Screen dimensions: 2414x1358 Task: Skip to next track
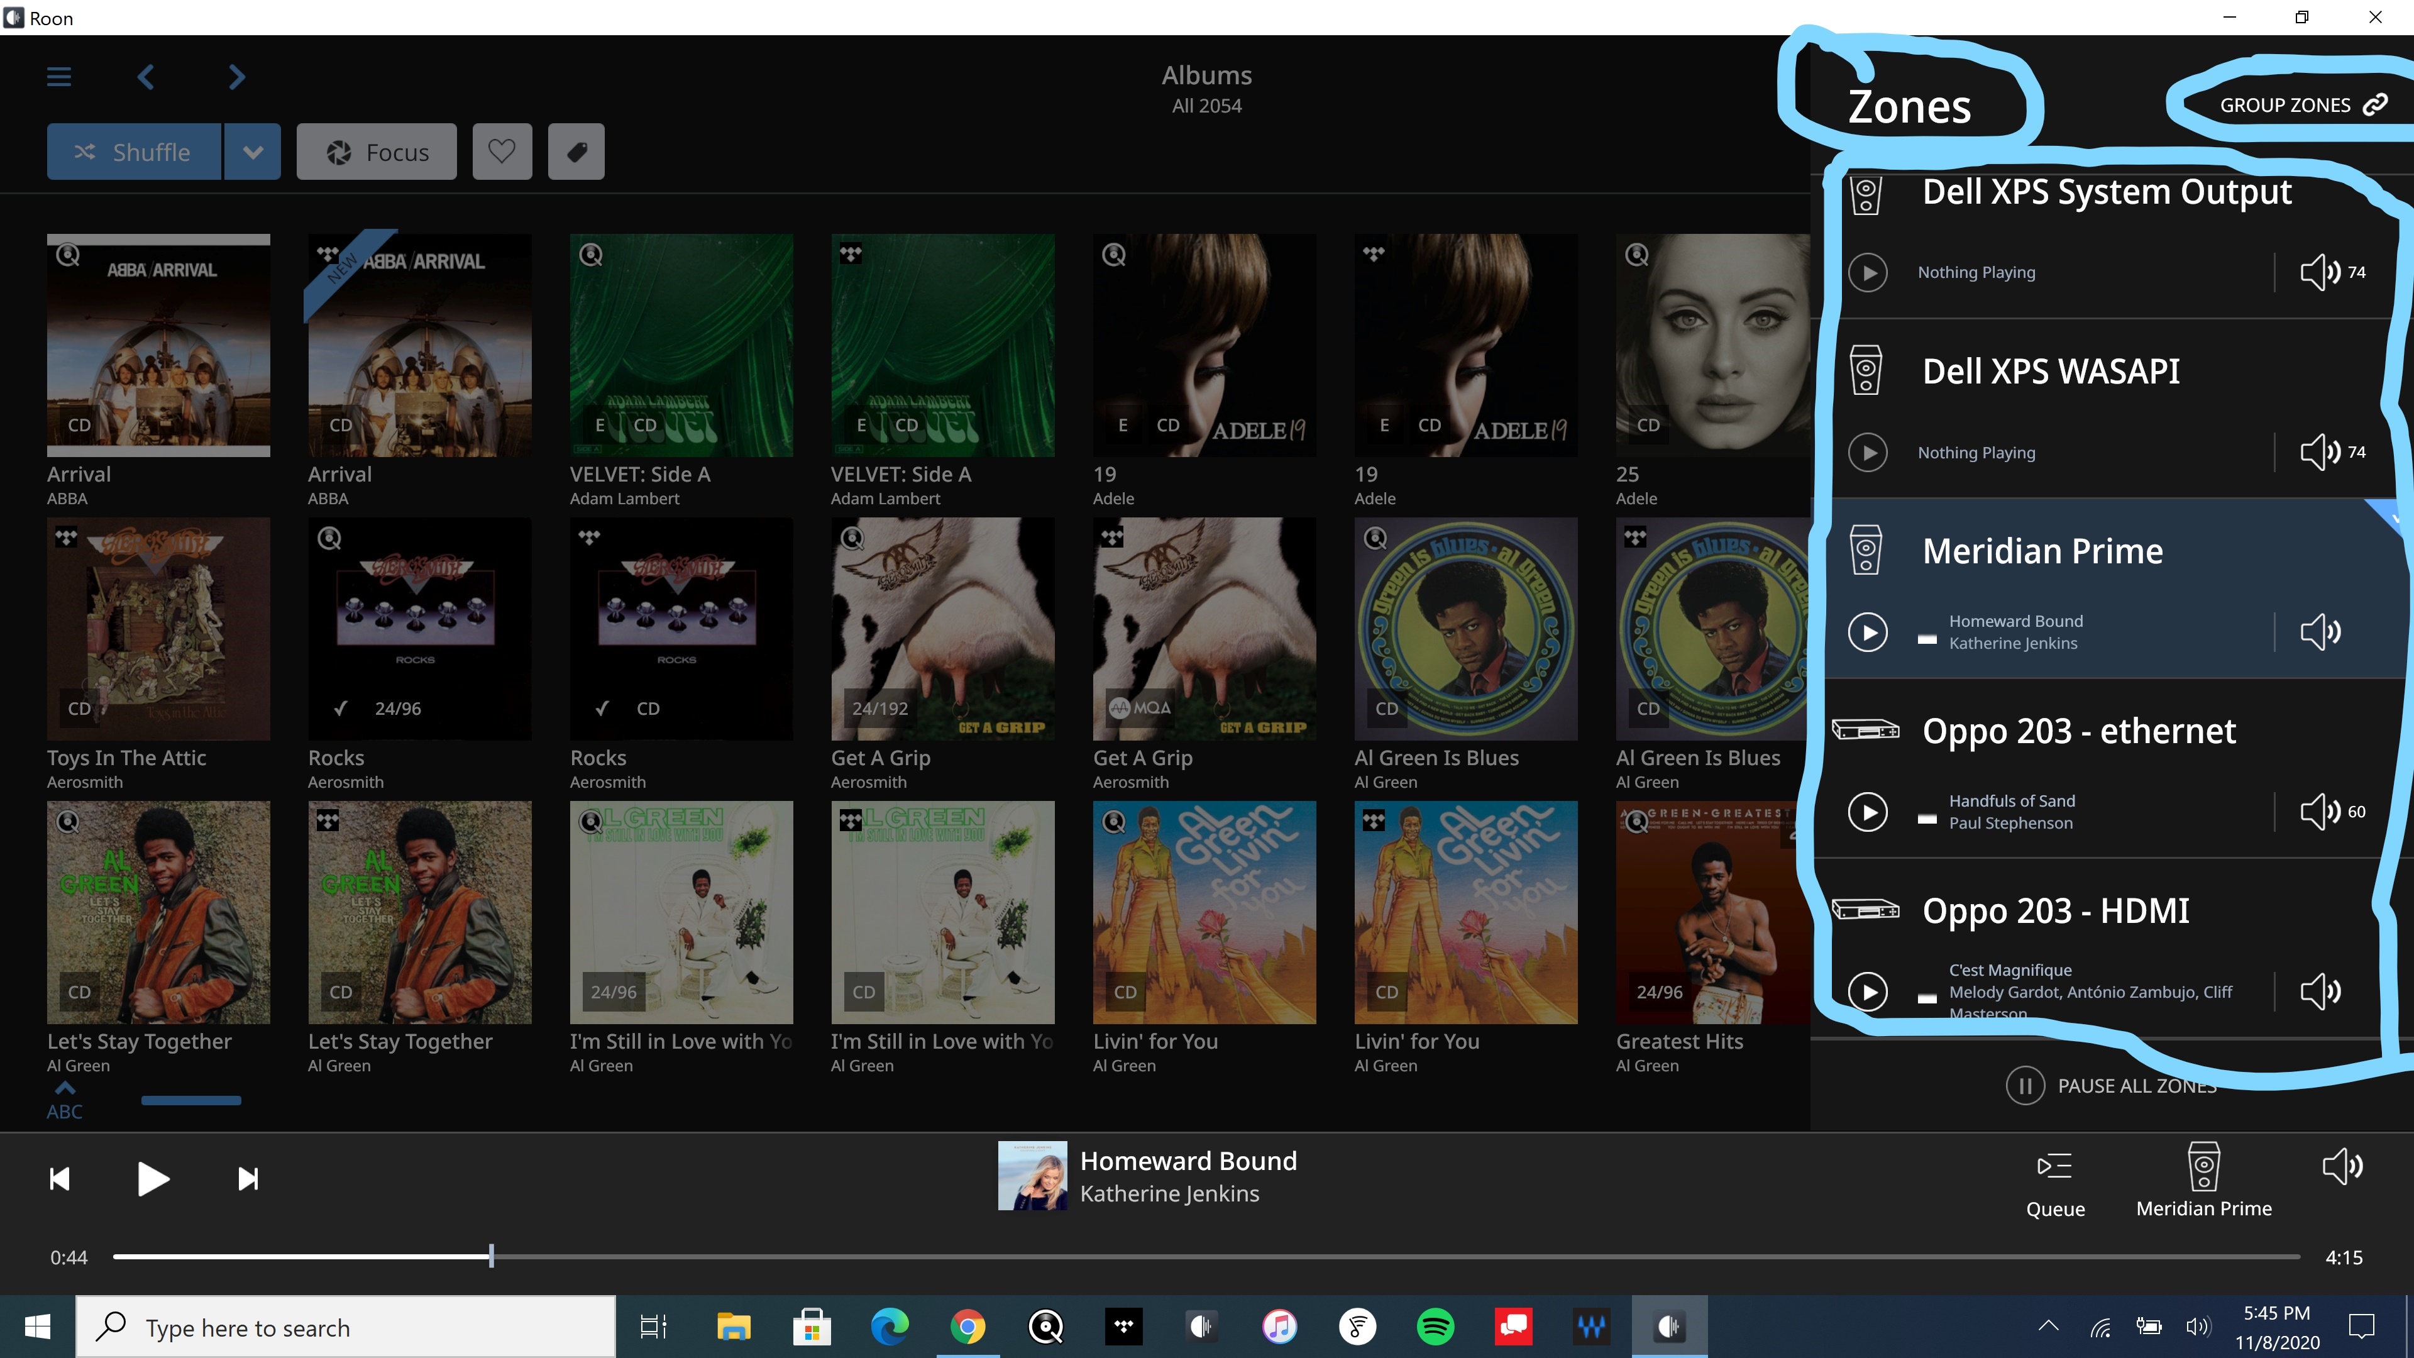pos(248,1179)
